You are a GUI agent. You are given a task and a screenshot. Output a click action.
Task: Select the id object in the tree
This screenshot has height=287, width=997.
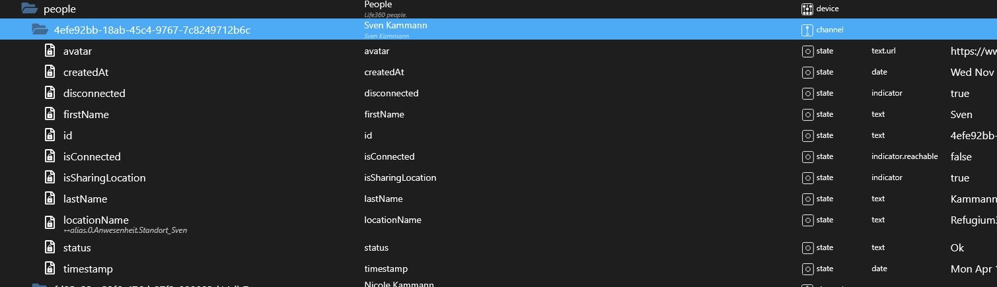point(67,135)
